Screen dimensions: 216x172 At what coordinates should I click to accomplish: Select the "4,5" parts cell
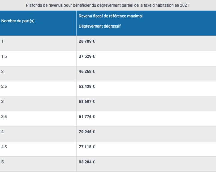4,147
